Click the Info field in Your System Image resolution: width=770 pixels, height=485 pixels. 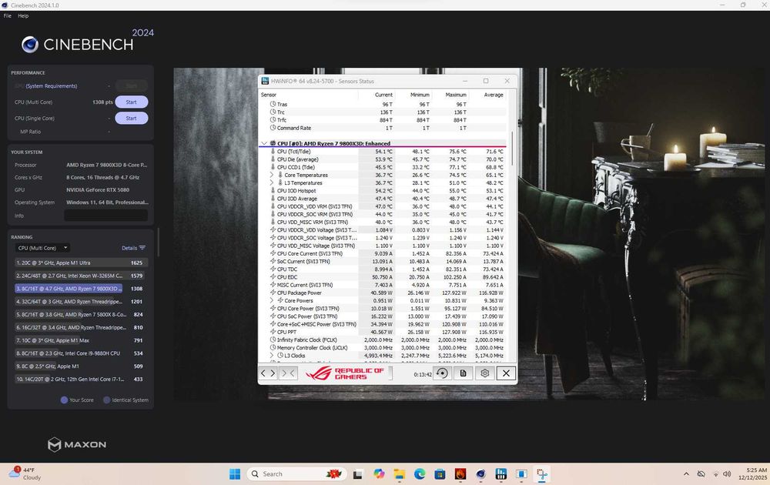(105, 216)
